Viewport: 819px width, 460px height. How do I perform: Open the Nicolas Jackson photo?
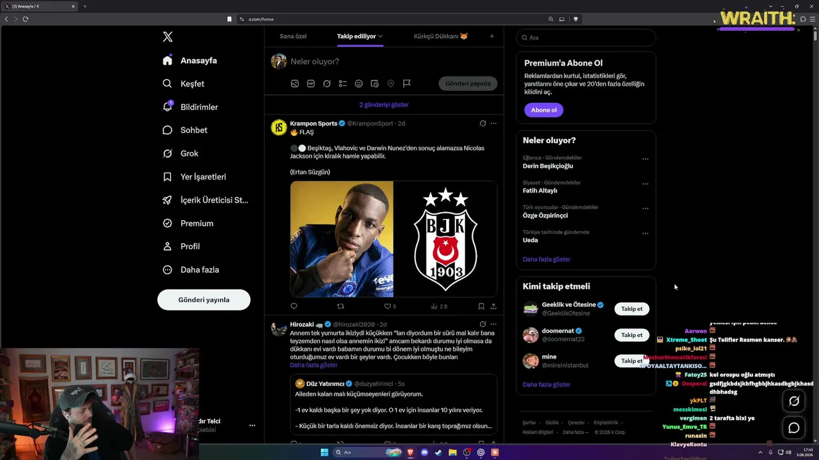tap(342, 239)
